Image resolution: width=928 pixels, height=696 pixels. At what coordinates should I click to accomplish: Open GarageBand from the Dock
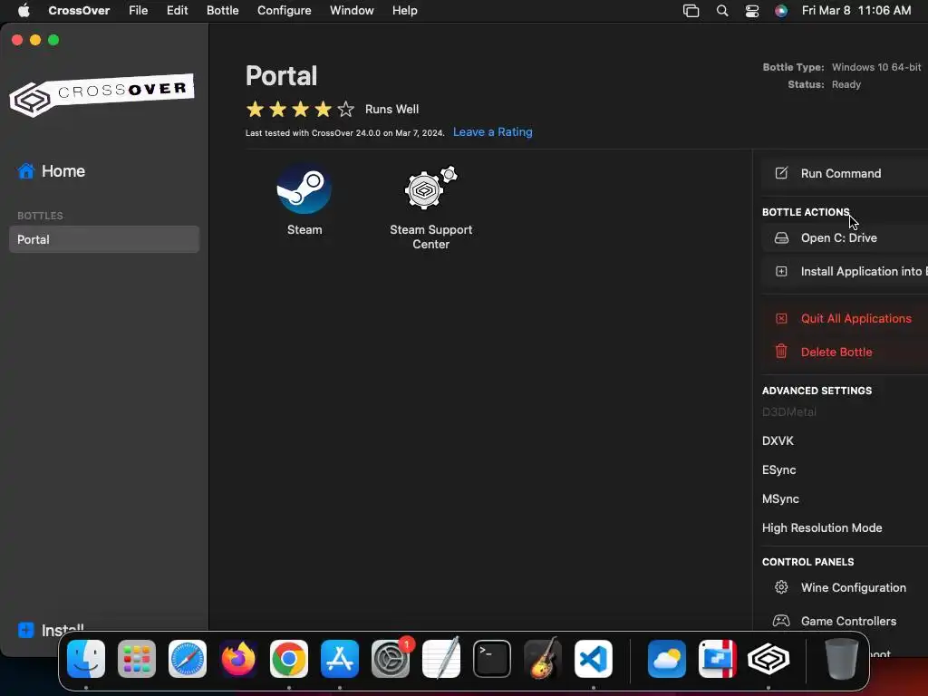tap(543, 659)
